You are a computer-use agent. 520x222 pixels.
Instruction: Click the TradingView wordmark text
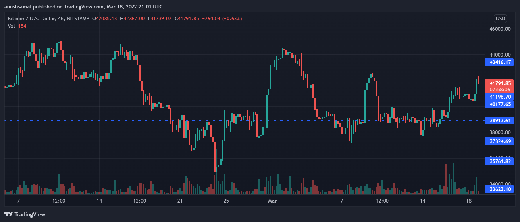coord(30,214)
